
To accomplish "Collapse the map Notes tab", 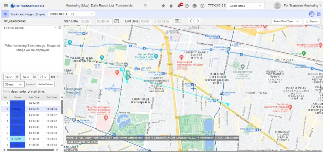I will pyautogui.click(x=193, y=27).
